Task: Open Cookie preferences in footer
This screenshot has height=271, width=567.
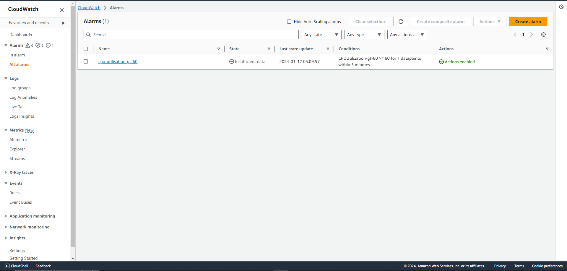Action: [547, 266]
